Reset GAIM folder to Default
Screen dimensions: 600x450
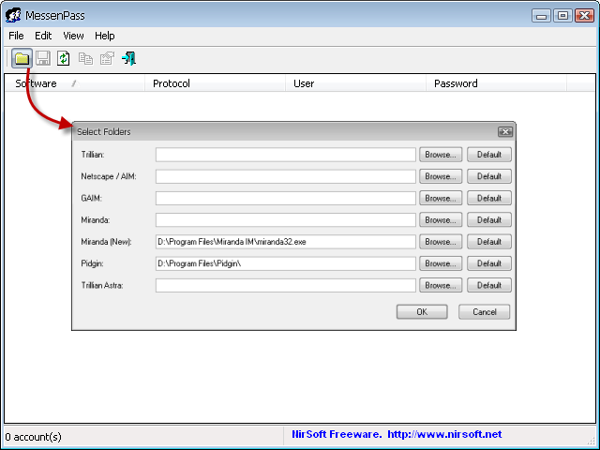pyautogui.click(x=489, y=198)
